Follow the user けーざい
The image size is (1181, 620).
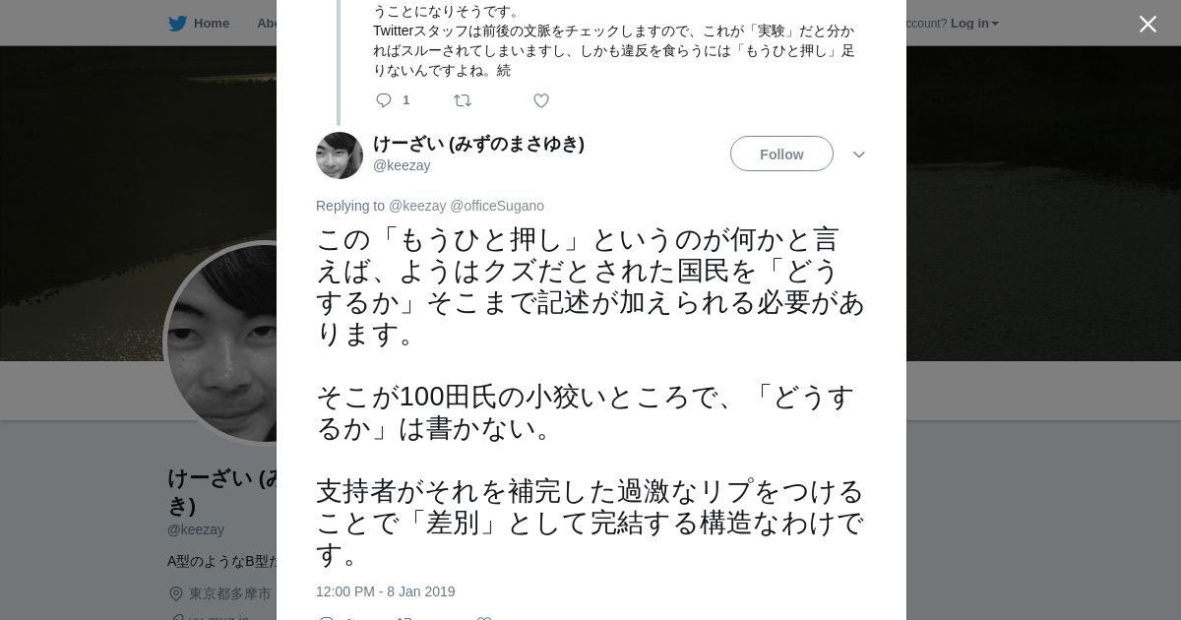[x=781, y=155]
